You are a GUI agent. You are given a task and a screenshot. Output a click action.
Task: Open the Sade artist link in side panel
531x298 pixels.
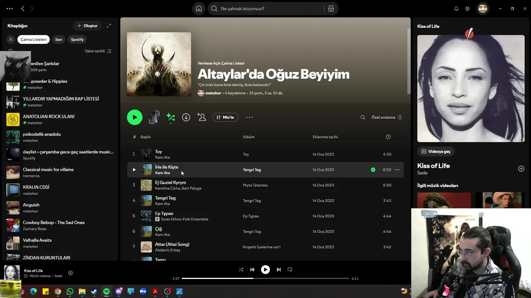click(422, 173)
